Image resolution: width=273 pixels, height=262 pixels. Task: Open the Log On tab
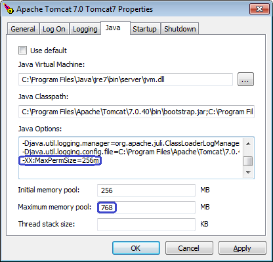point(54,29)
